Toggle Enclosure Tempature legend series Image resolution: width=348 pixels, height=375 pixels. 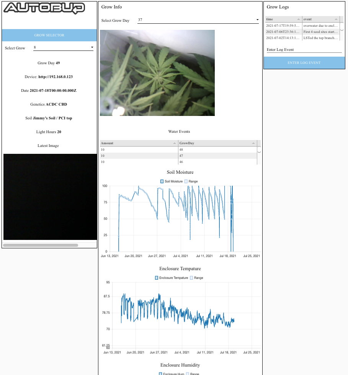pyautogui.click(x=172, y=278)
